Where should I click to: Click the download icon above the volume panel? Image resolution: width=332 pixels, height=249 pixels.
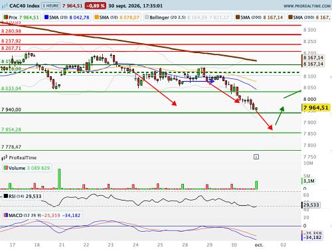pos(256,157)
